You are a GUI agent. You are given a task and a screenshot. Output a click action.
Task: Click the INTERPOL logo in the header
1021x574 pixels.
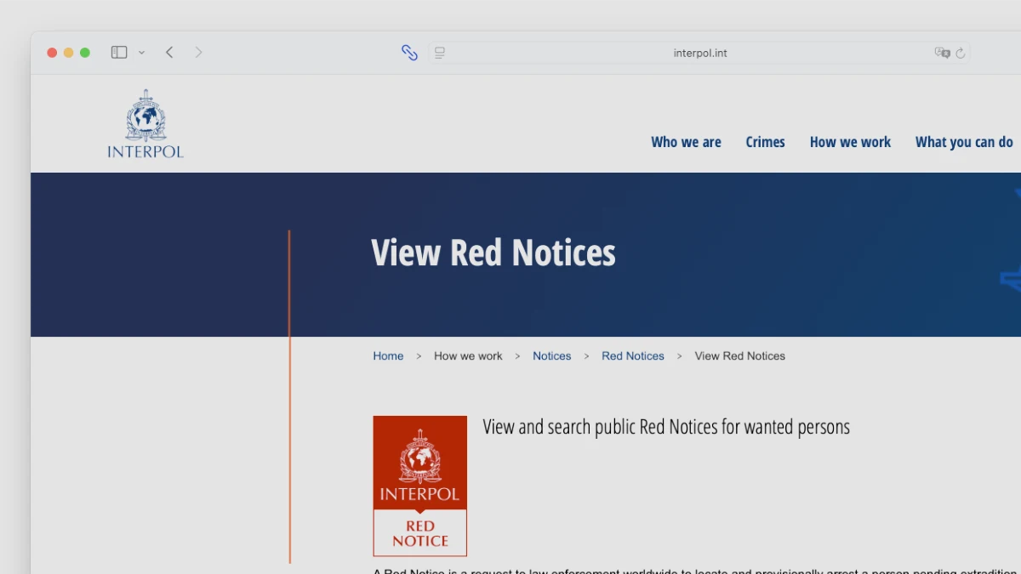click(145, 124)
